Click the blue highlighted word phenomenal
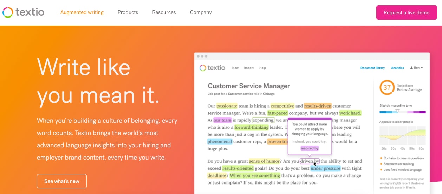The width and height of the screenshot is (442, 194). (220, 142)
